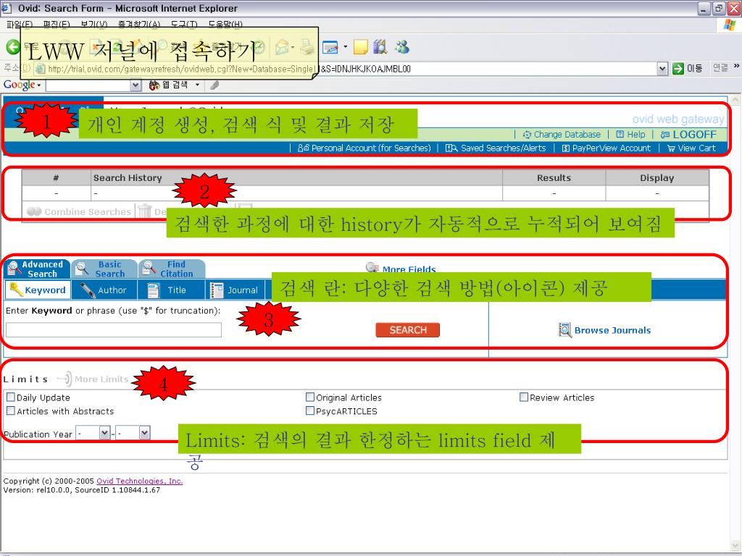Image resolution: width=742 pixels, height=556 pixels.
Task: Open the Google logo menu arrow
Action: pyautogui.click(x=39, y=85)
